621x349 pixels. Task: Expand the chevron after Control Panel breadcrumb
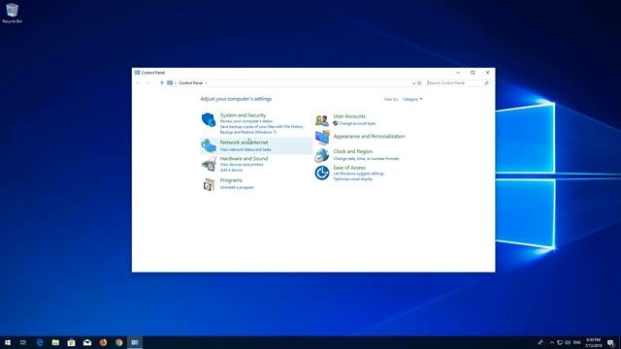(x=206, y=83)
